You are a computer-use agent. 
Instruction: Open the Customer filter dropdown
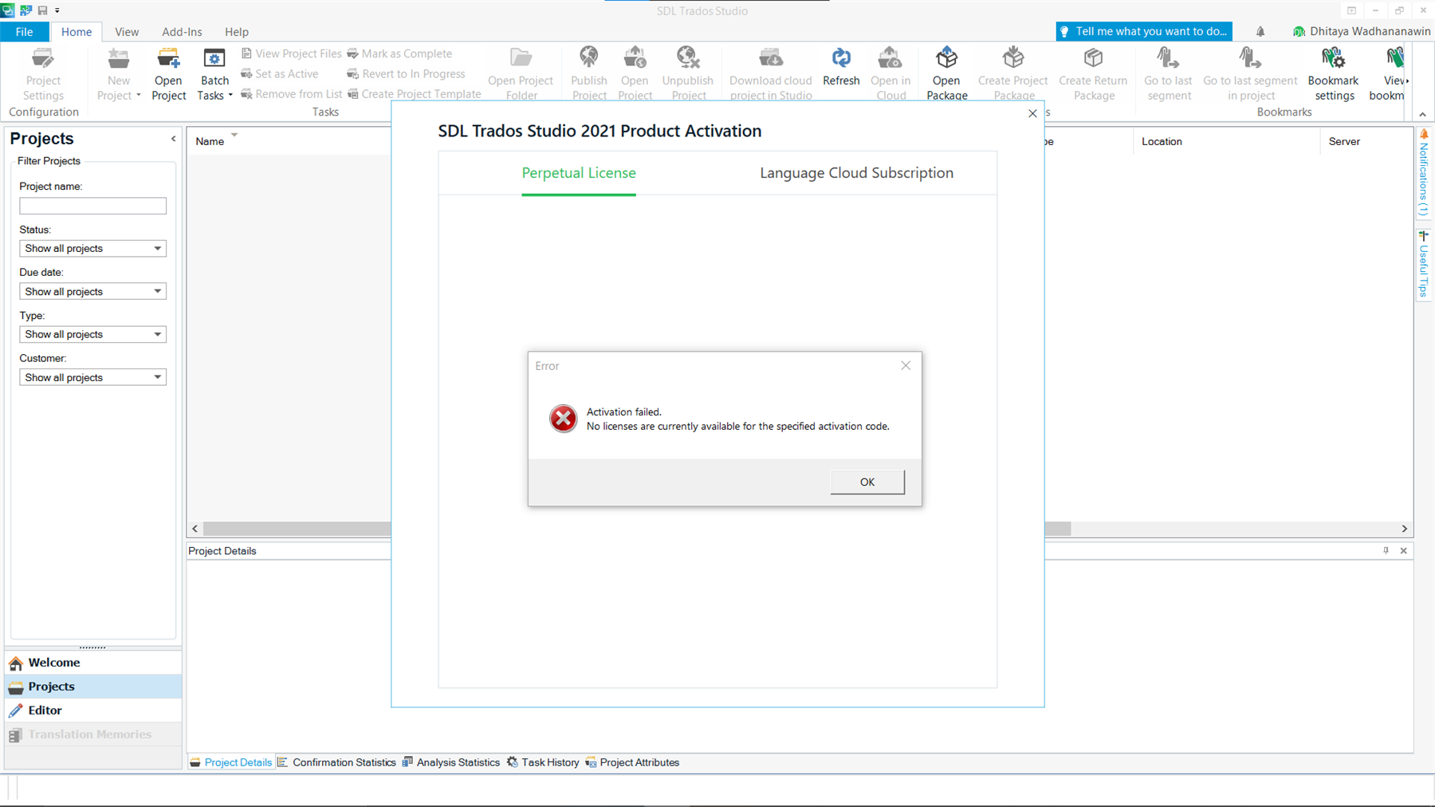click(92, 377)
